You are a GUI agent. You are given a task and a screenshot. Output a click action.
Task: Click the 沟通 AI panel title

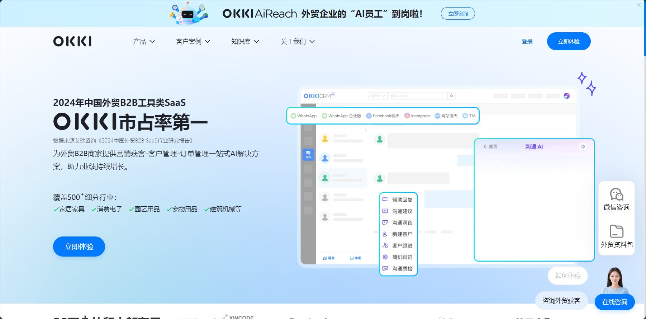[534, 147]
